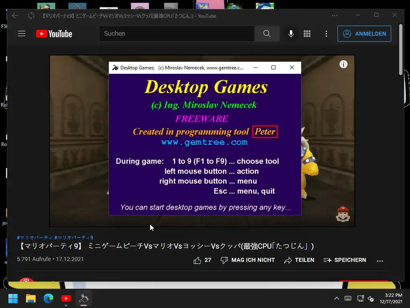Click the SPEICHERN save button
The image size is (410, 308).
click(x=345, y=260)
